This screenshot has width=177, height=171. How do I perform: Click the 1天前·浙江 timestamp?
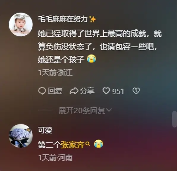[x=55, y=72]
